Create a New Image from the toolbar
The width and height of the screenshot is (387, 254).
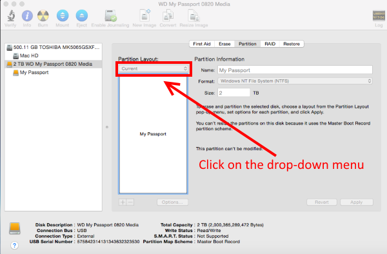tap(144, 15)
